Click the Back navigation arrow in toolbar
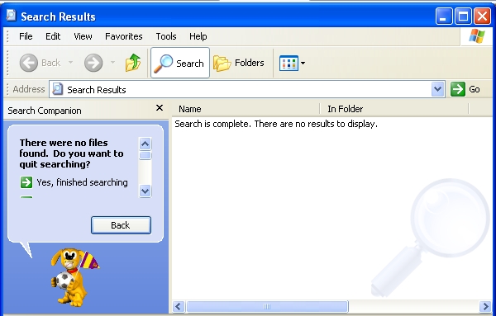Viewport: 496px width, 316px height. click(29, 63)
